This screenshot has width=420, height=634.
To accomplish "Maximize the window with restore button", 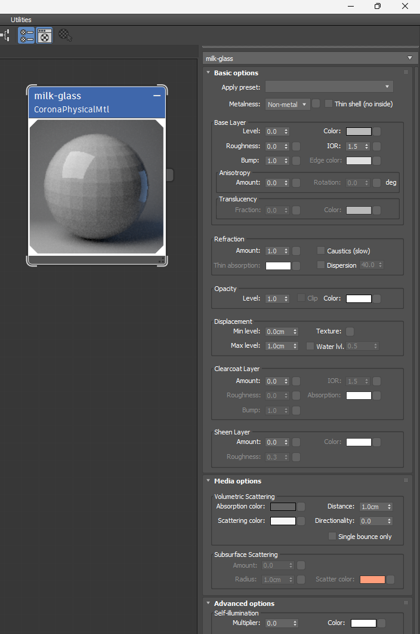I will click(x=378, y=6).
